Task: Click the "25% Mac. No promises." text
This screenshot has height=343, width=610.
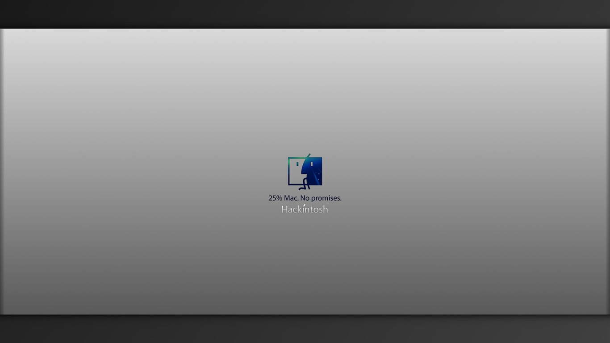Action: [x=305, y=198]
